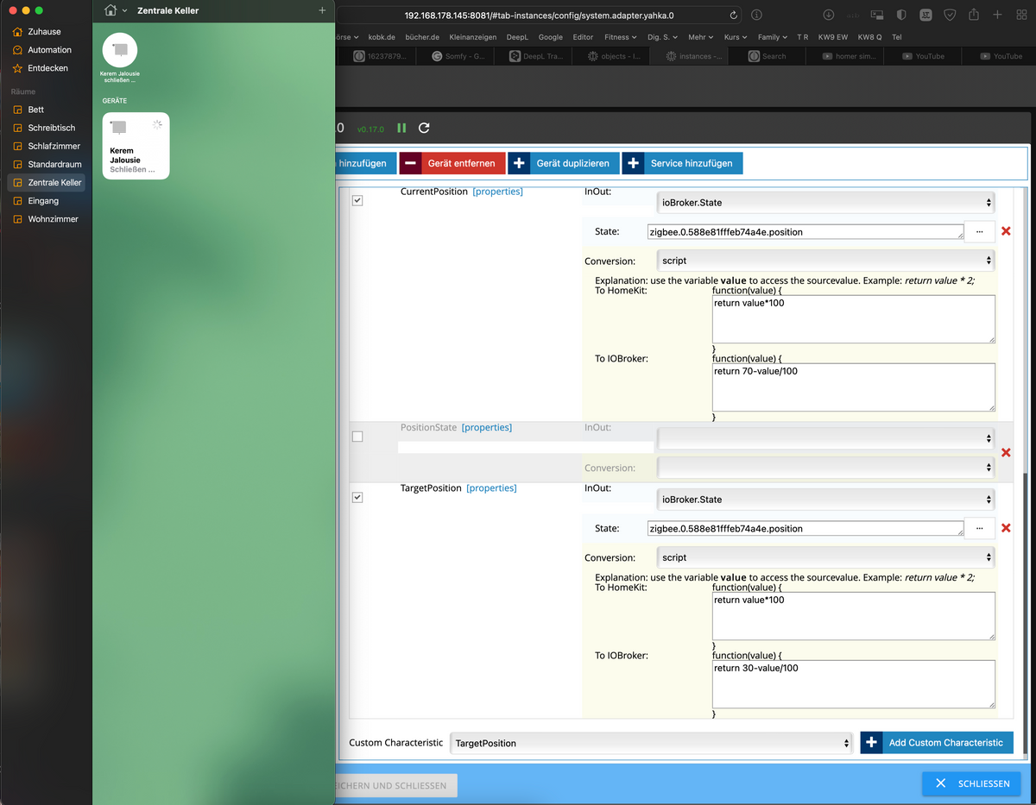Add new item with plus in Home app
This screenshot has width=1036, height=805.
click(322, 10)
